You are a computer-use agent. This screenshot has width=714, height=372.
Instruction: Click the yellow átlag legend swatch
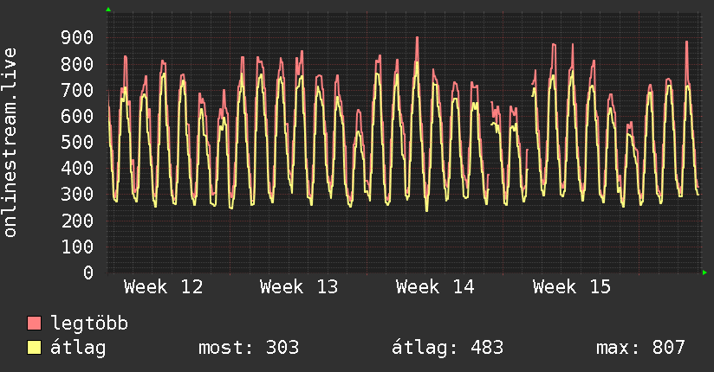tap(34, 347)
